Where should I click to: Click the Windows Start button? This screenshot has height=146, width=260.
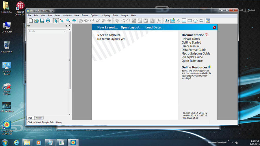tap(5, 142)
